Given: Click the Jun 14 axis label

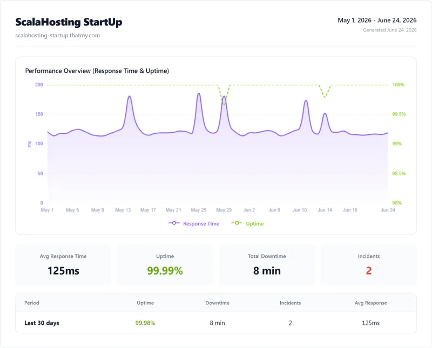Looking at the screenshot, I should click(325, 210).
